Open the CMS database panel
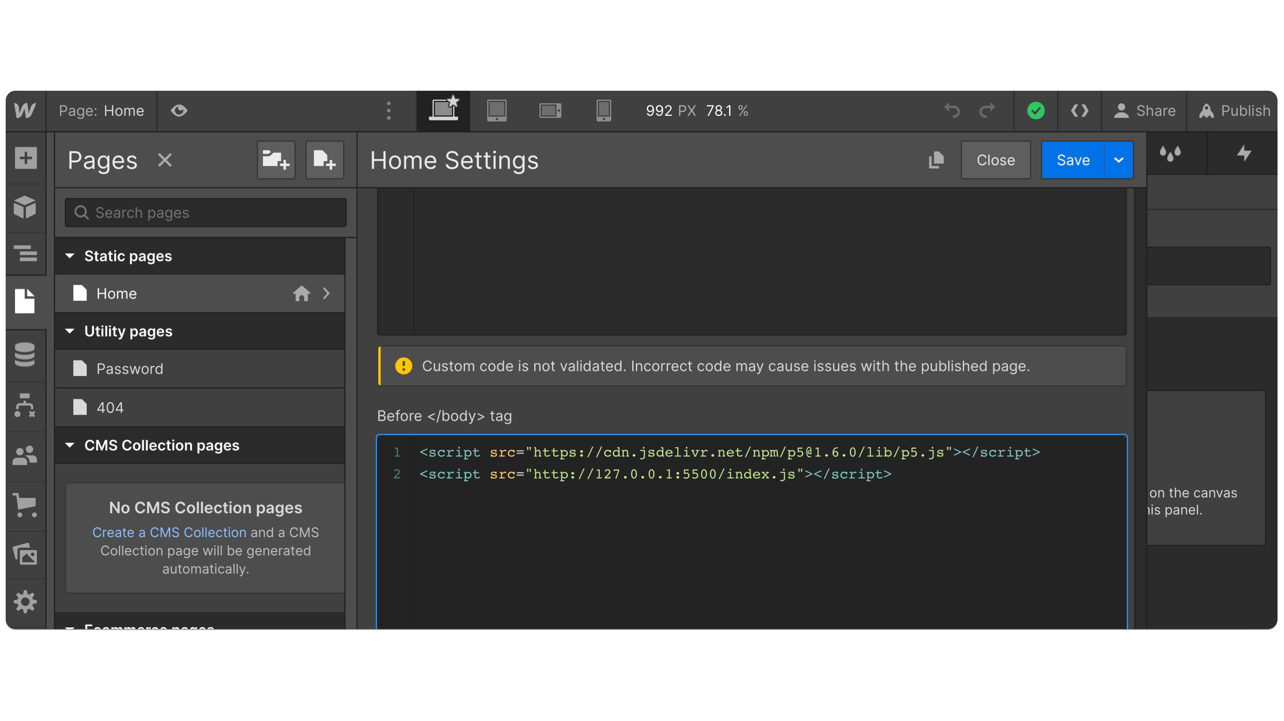Image resolution: width=1284 pixels, height=721 pixels. click(25, 354)
